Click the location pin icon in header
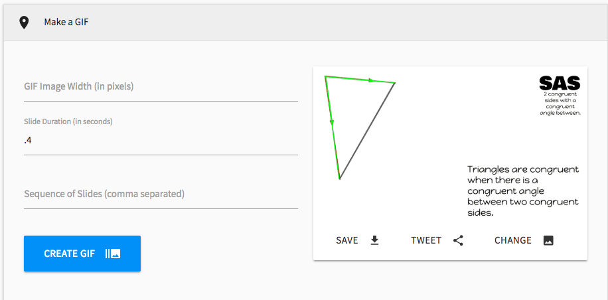The image size is (608, 300). (24, 23)
